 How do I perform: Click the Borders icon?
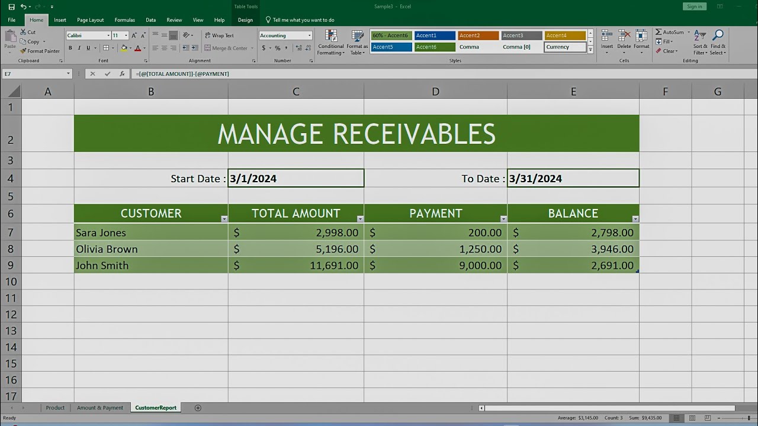pyautogui.click(x=106, y=48)
